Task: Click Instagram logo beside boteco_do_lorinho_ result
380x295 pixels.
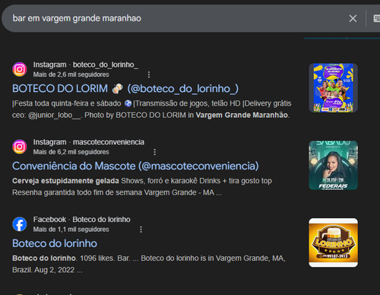Action: 20,69
